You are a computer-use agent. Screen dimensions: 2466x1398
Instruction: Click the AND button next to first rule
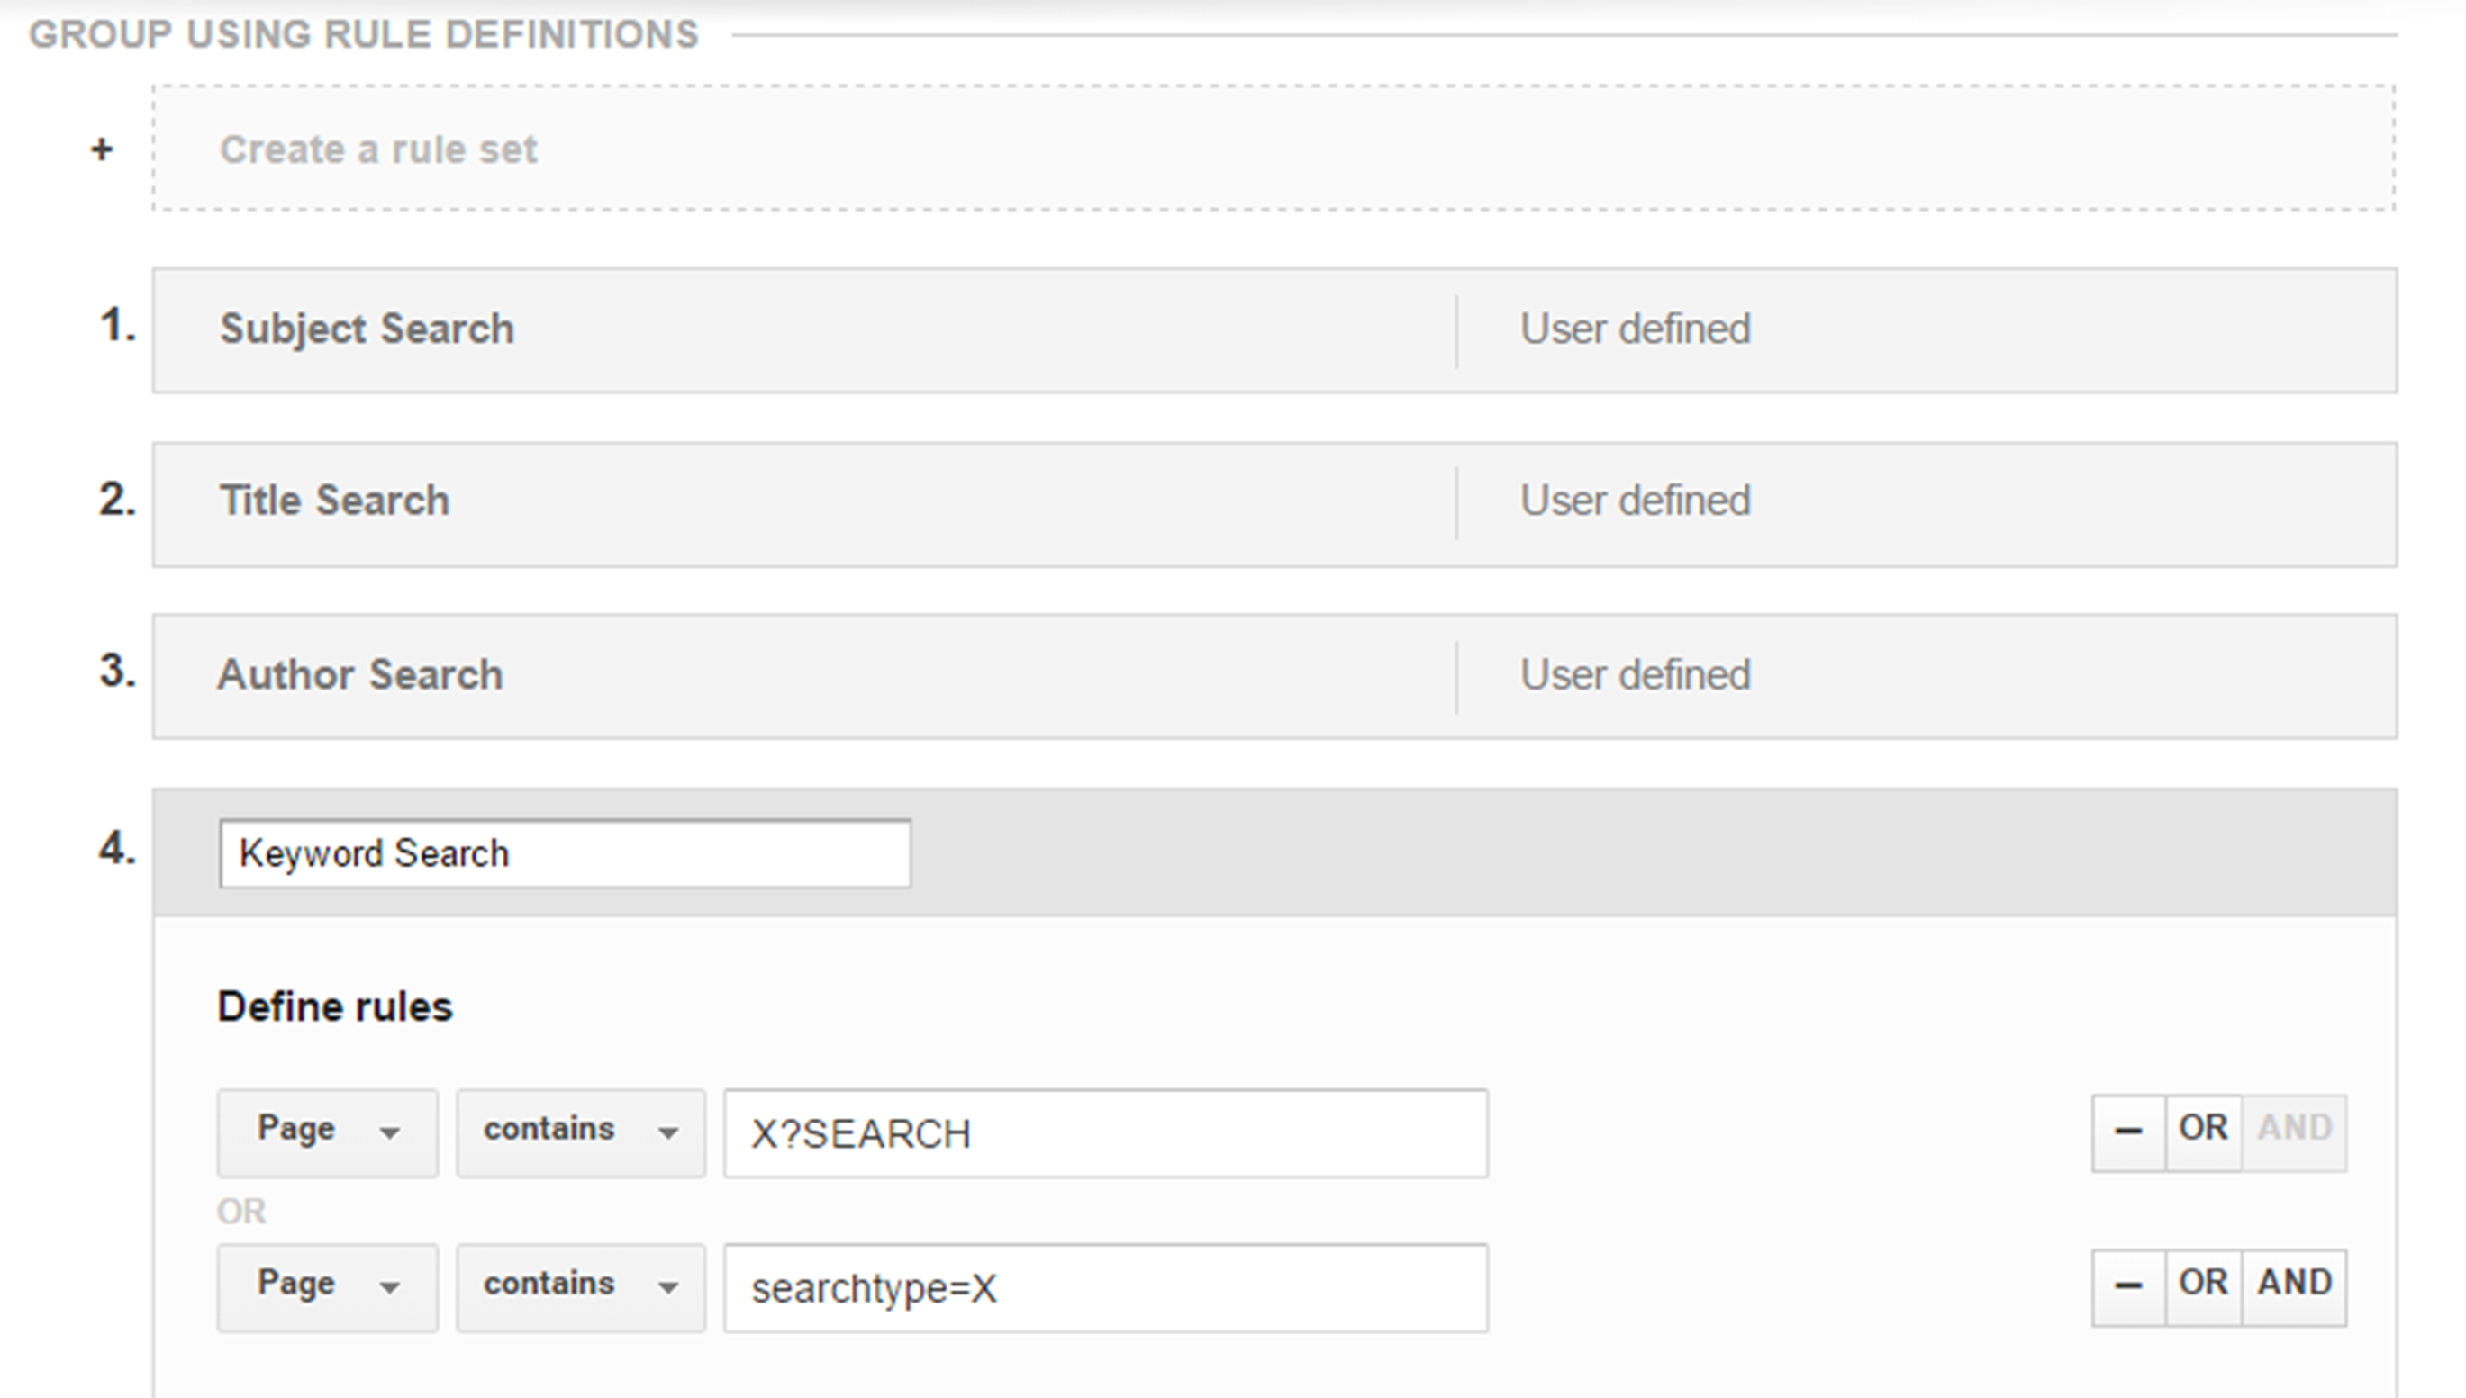2298,1127
